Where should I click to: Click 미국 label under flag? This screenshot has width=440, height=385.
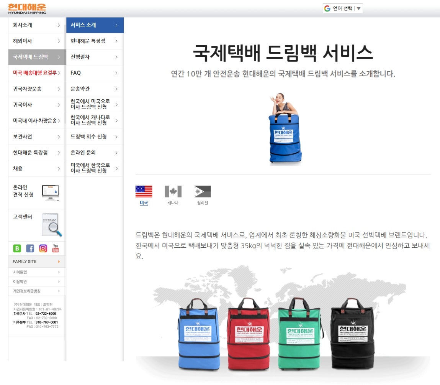point(144,203)
